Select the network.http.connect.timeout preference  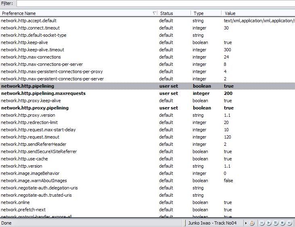[30, 28]
